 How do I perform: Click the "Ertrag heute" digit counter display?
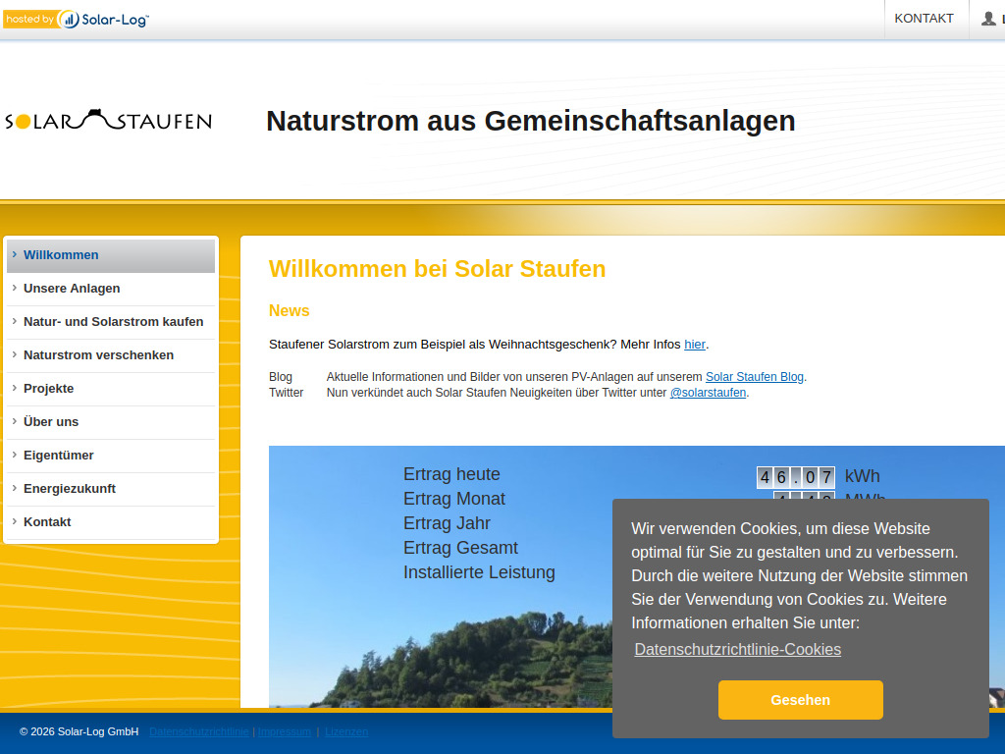pos(796,477)
